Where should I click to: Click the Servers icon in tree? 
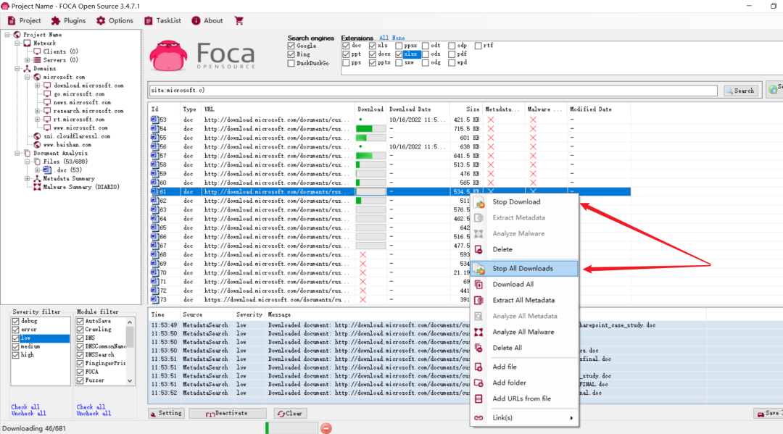pyautogui.click(x=37, y=60)
